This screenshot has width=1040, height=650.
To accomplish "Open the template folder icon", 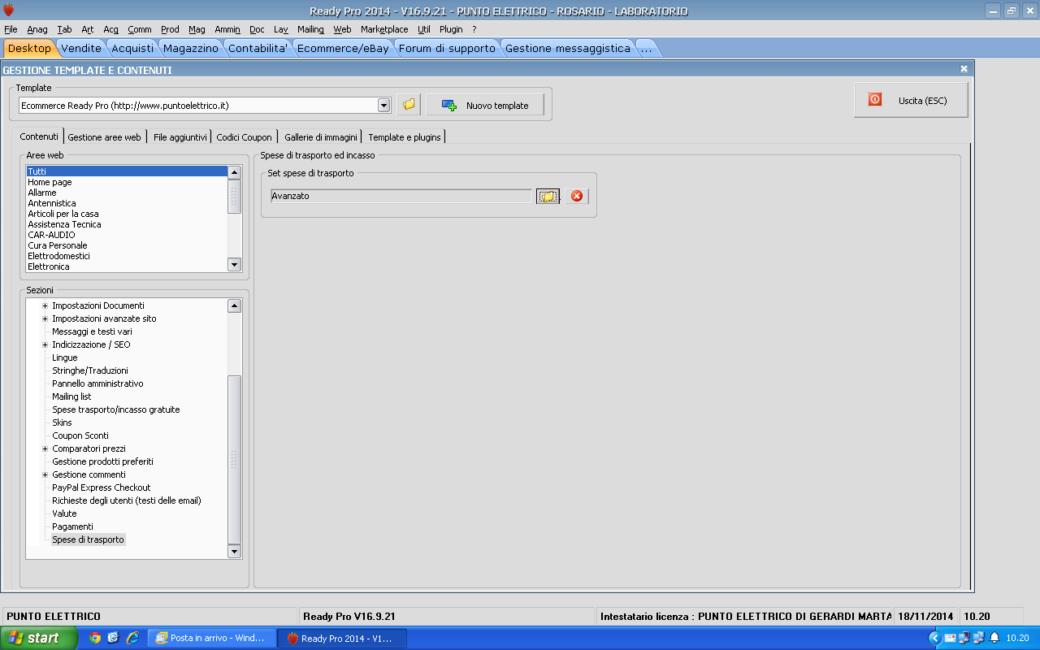I will point(409,105).
